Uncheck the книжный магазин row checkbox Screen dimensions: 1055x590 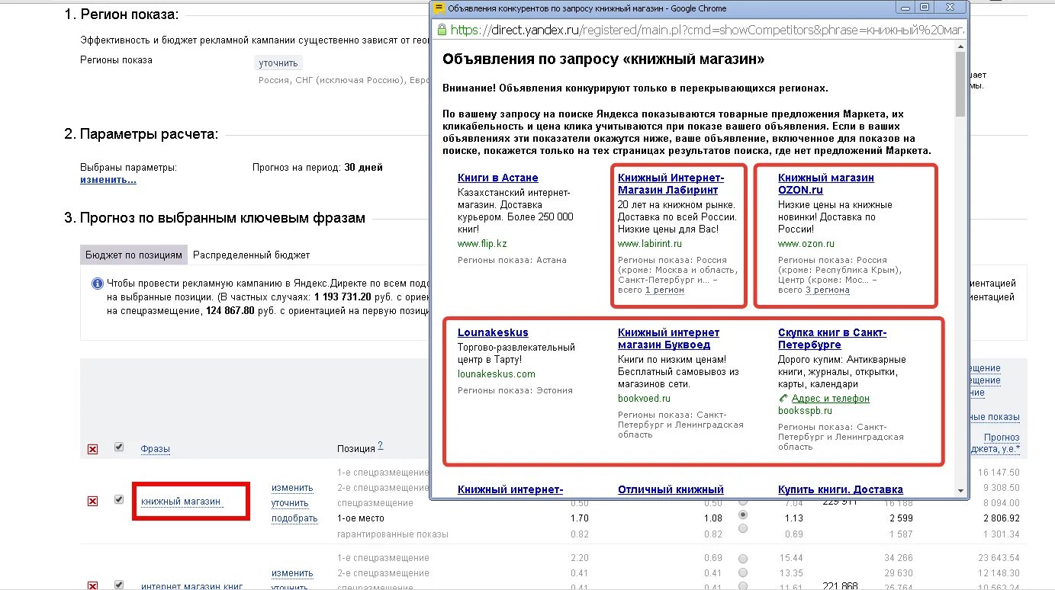coord(118,499)
